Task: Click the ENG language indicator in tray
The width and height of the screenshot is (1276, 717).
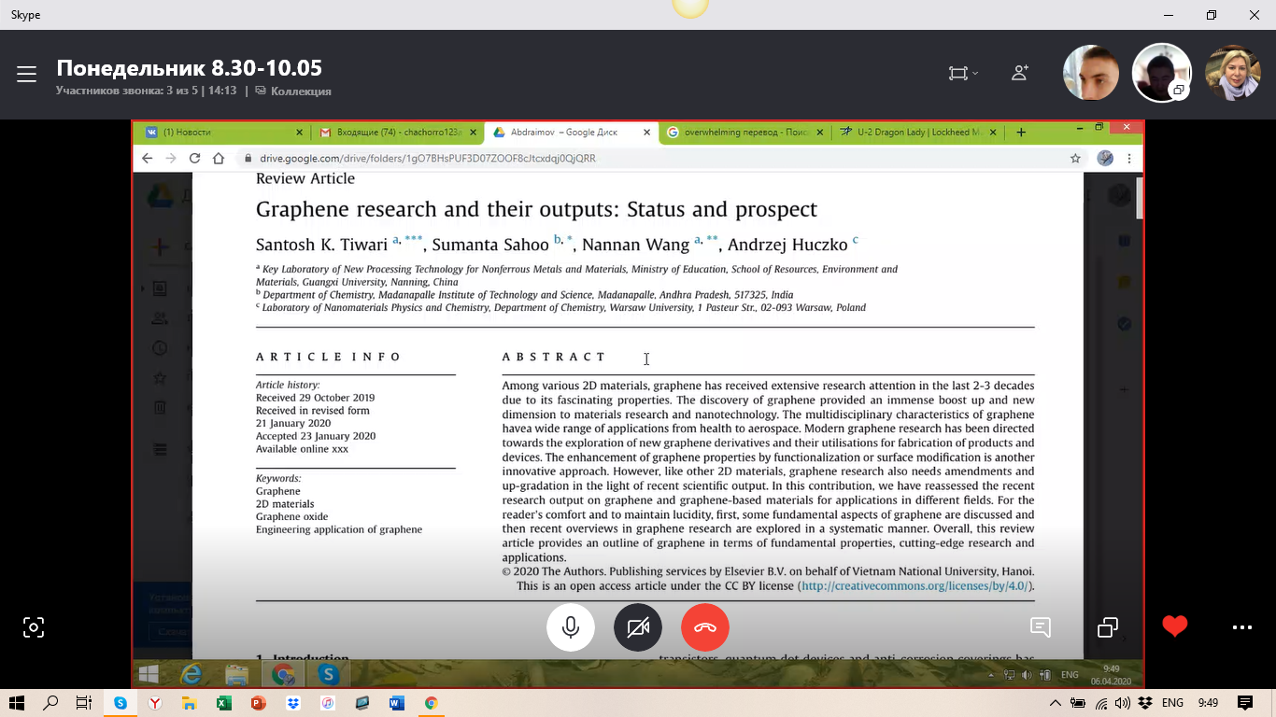Action: click(1172, 703)
